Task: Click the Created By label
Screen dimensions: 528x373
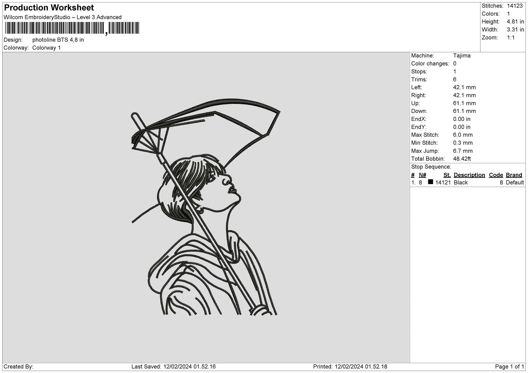Action: point(18,366)
